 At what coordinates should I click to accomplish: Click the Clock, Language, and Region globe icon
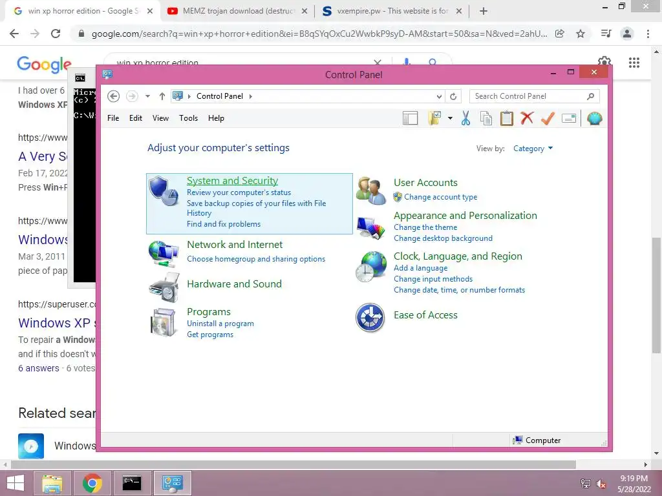370,267
